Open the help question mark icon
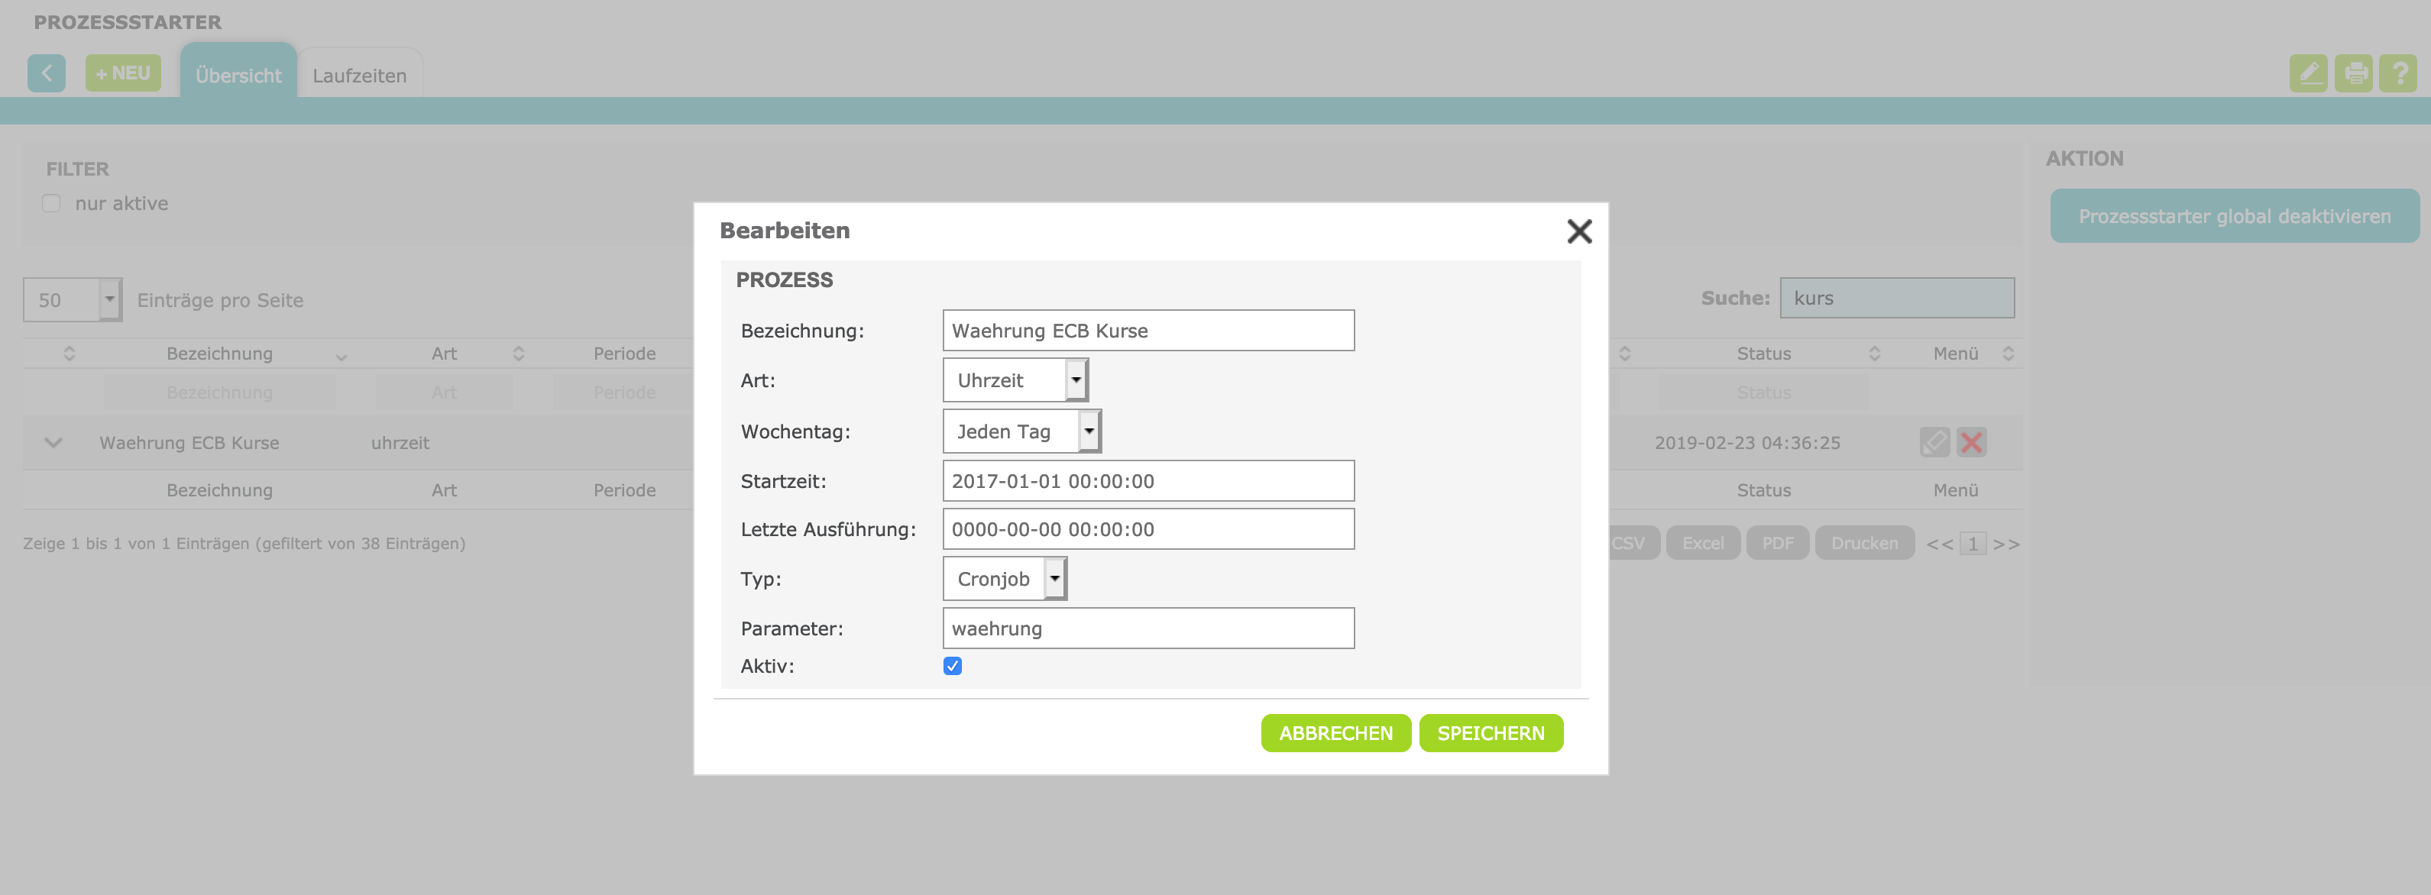The image size is (2431, 895). (x=2398, y=73)
